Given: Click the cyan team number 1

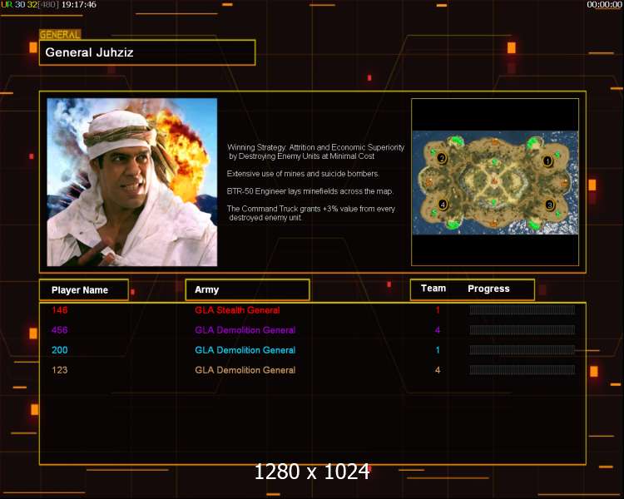Looking at the screenshot, I should point(438,350).
